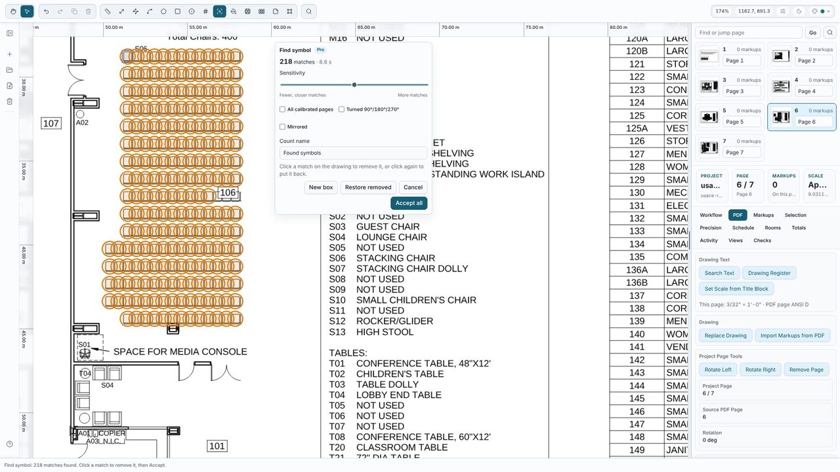Select the hash count tool
This screenshot has width=840, height=472.
point(205,11)
